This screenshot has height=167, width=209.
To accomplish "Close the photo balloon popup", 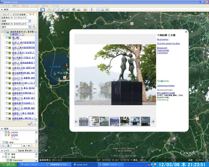I will click(186, 32).
